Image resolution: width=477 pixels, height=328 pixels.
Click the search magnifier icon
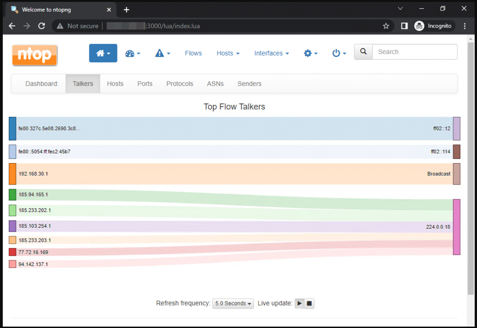point(363,52)
